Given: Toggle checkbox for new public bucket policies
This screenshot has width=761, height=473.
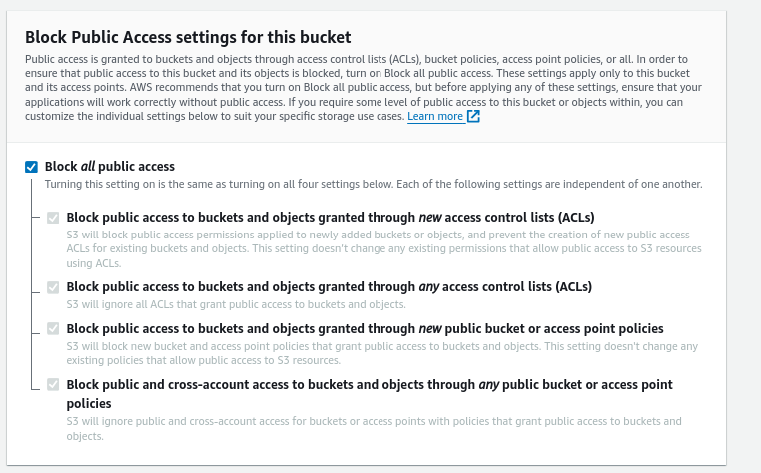Looking at the screenshot, I should pos(53,329).
